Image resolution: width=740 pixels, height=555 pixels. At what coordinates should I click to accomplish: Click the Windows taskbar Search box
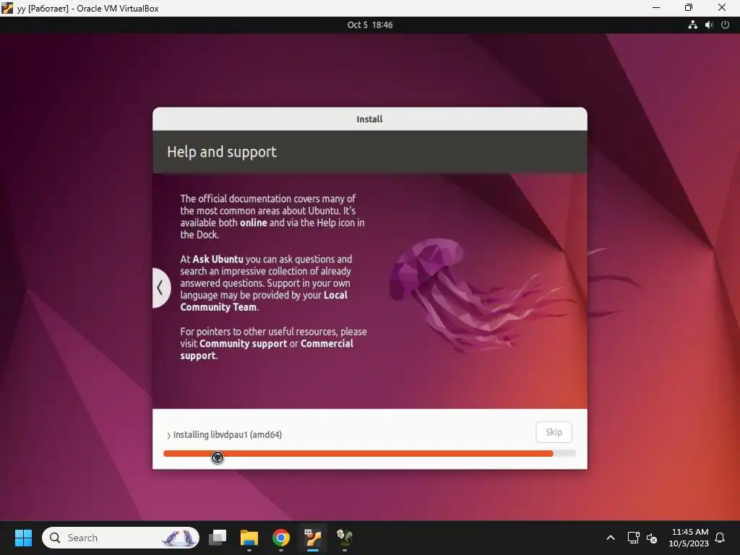point(121,538)
